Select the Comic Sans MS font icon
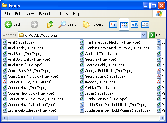The width and height of the screenshot is (167, 123). coord(5,71)
